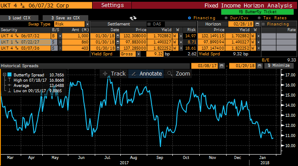Enable the OAS checkbox
The image size is (298, 166).
click(x=149, y=24)
